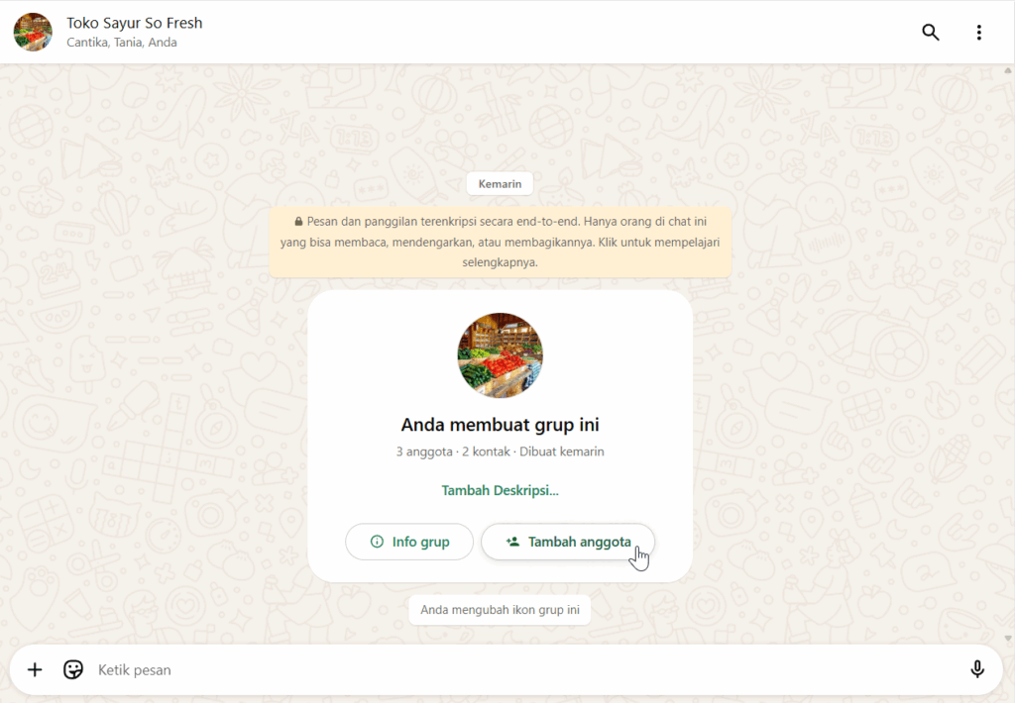Open the three-dot menu in the header
Viewport: 1015px width, 703px height.
[x=978, y=33]
